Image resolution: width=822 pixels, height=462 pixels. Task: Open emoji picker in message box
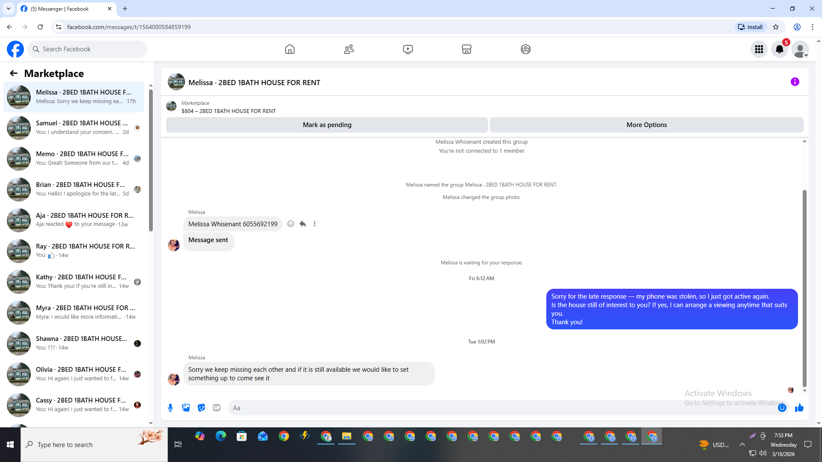[782, 408]
